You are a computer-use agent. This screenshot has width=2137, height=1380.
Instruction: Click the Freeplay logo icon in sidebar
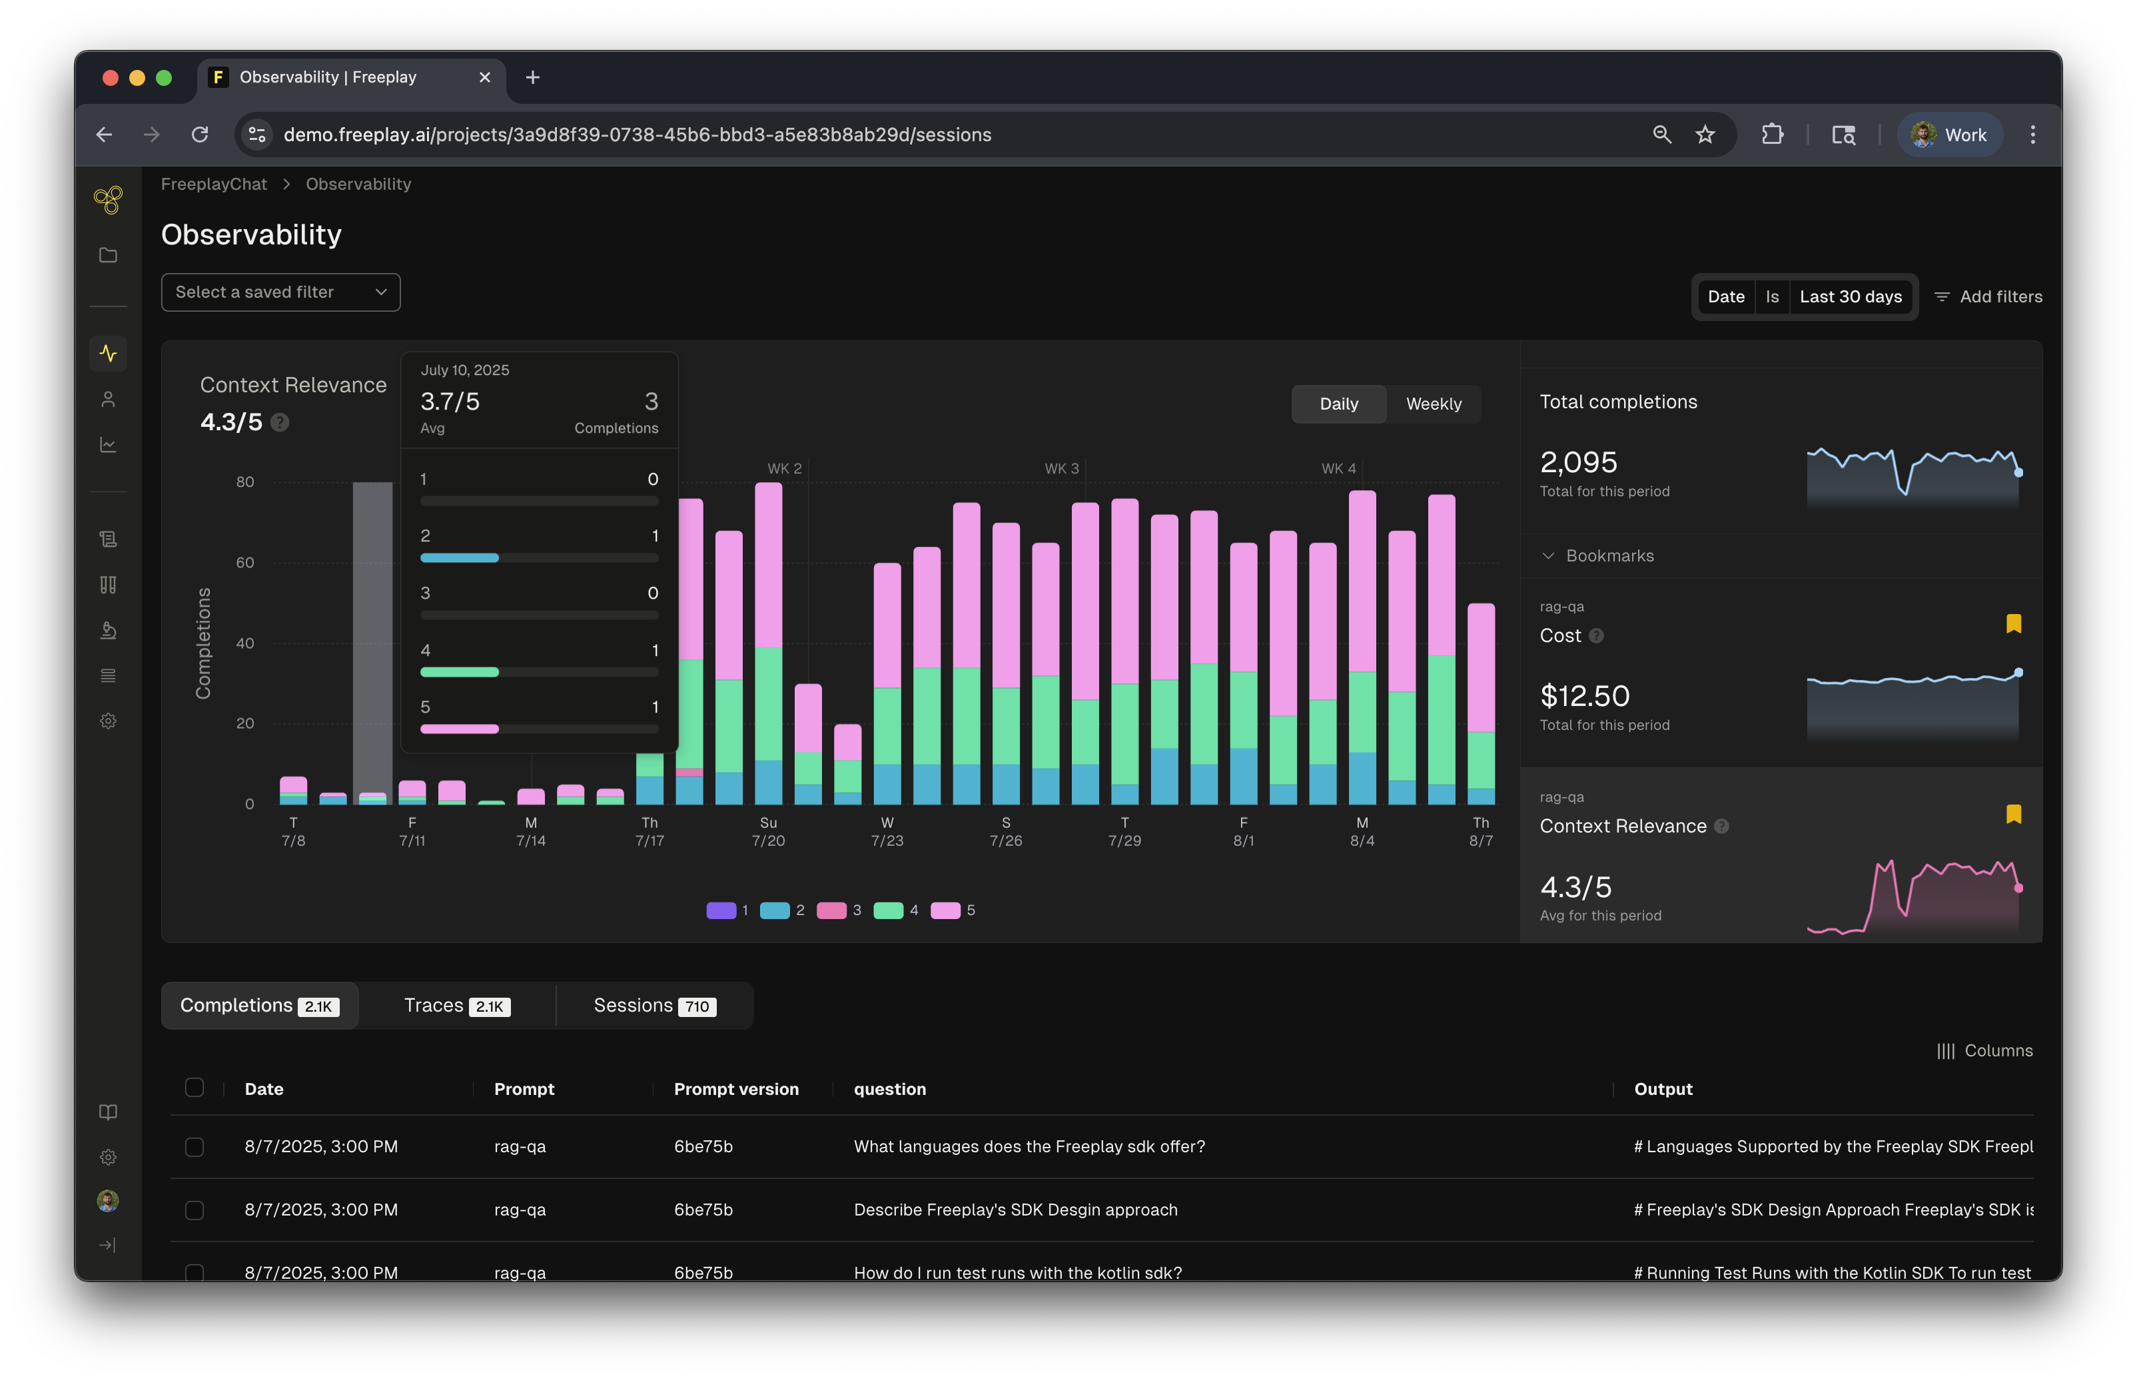coord(107,199)
